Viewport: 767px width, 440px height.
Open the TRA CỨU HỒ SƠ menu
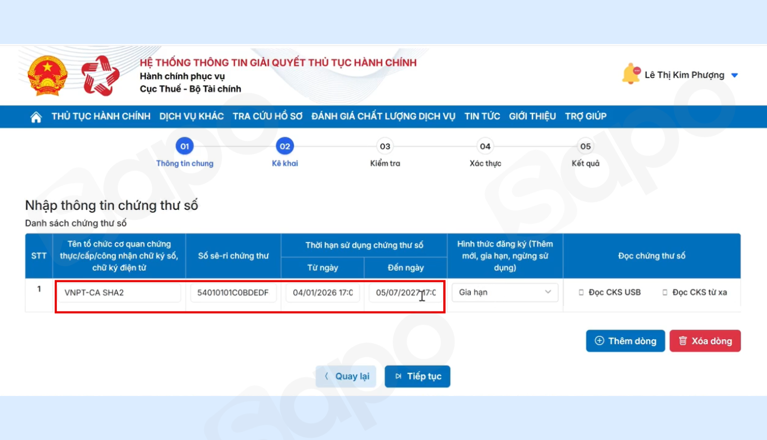[267, 116]
